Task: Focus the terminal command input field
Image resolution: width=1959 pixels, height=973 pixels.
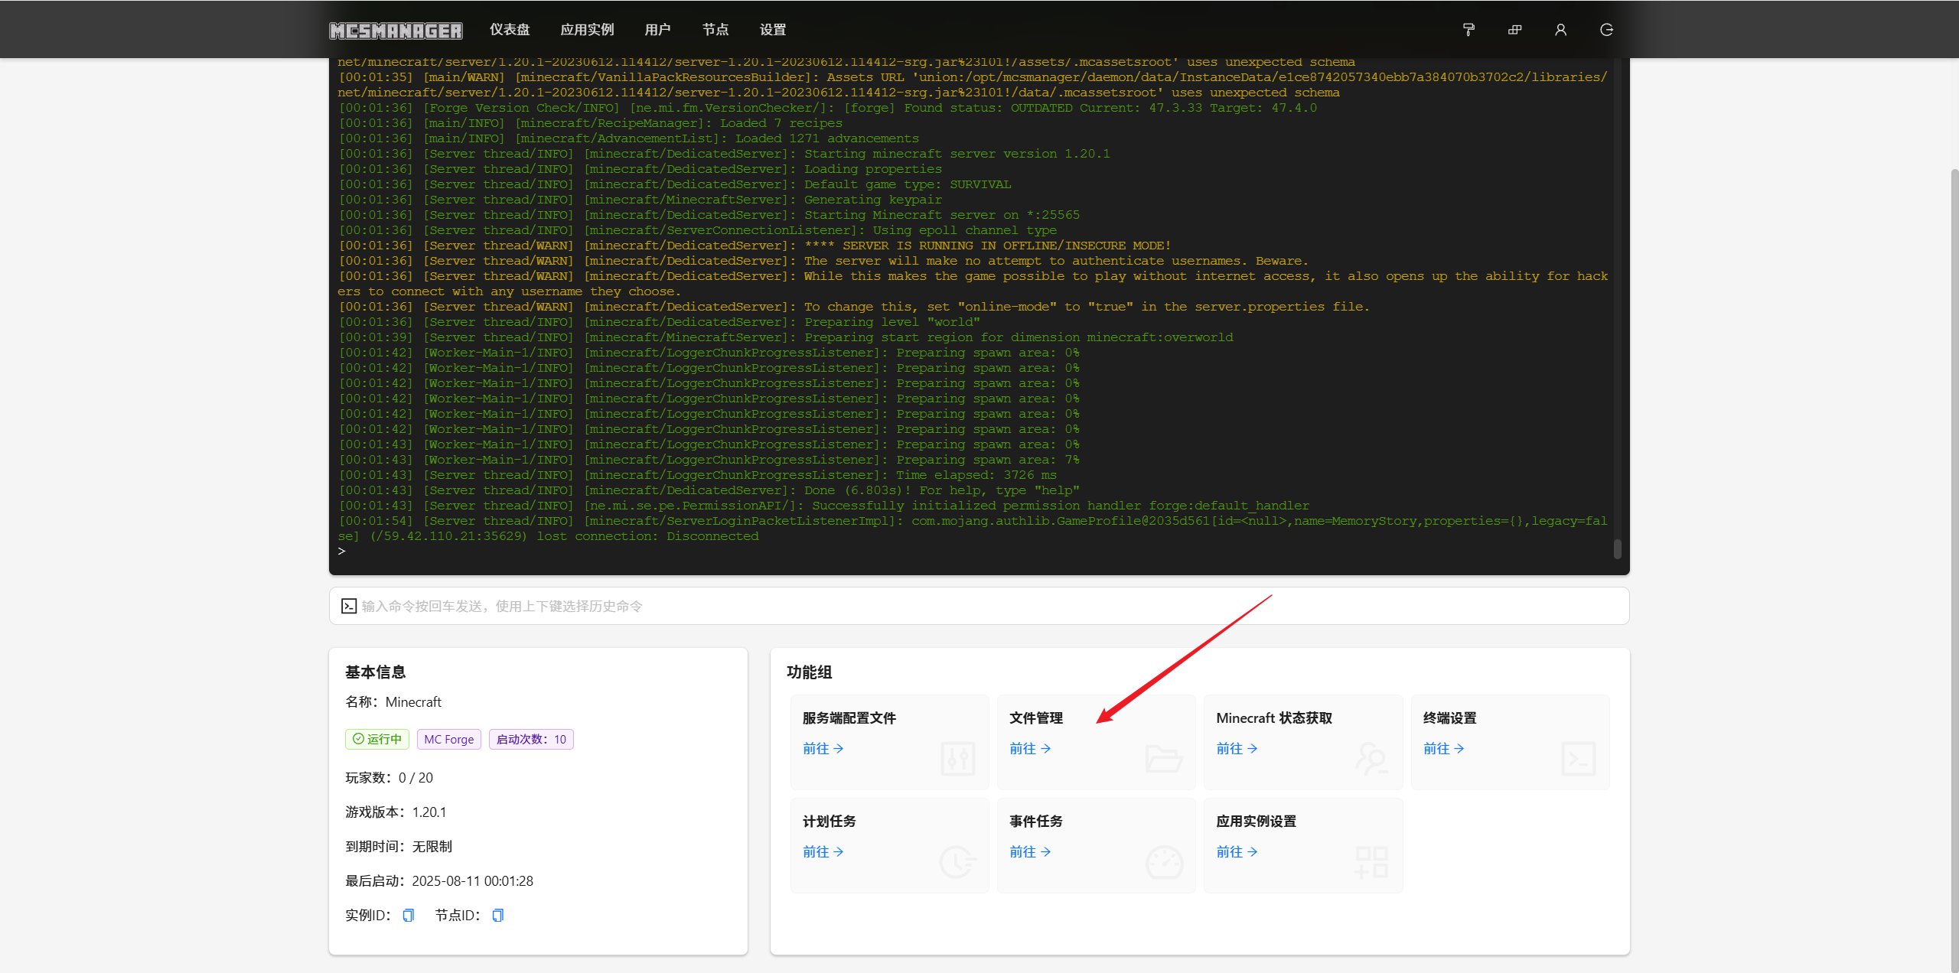Action: click(979, 606)
